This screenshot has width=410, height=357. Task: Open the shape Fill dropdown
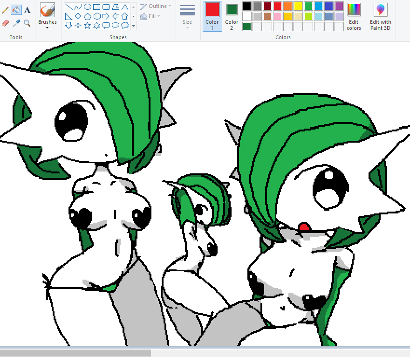150,16
